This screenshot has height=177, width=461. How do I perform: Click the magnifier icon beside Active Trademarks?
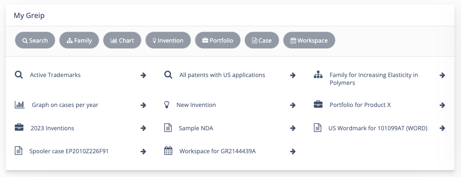pos(18,75)
